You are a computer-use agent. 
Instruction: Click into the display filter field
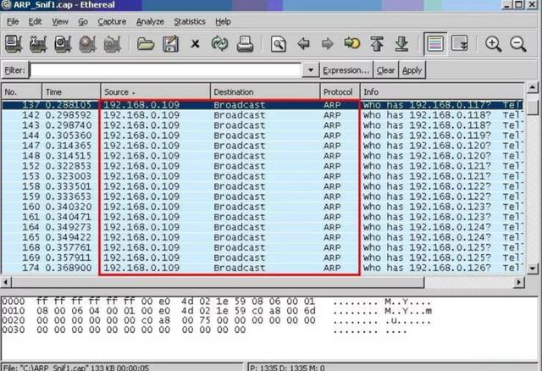166,70
